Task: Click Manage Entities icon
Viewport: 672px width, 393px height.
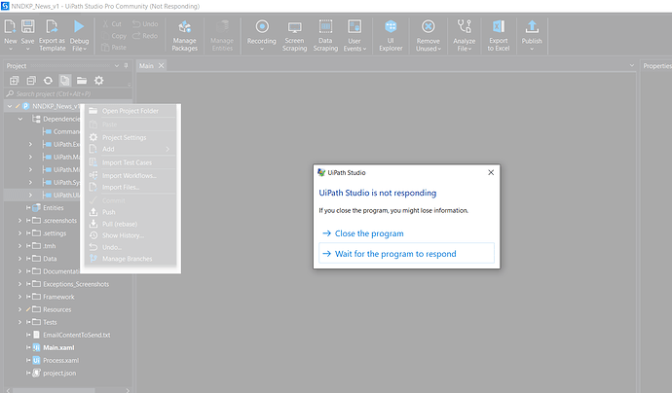Action: [222, 27]
